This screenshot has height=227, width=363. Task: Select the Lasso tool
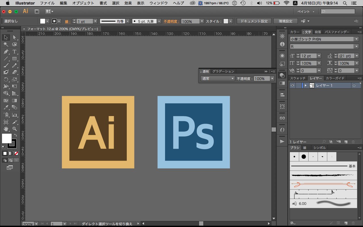(14, 44)
